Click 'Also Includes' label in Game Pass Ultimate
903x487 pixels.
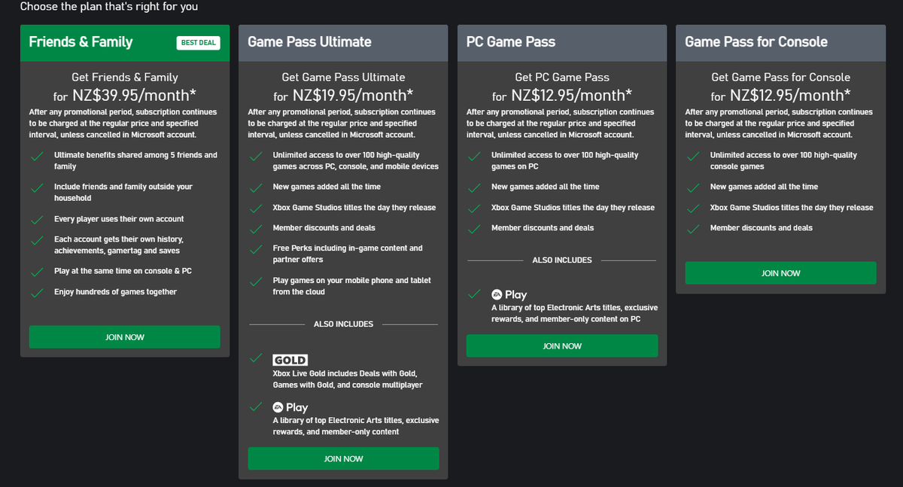point(343,324)
